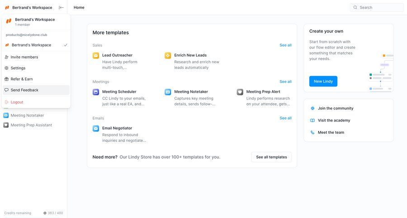This screenshot has height=218, width=407.
Task: Open the Meeting Scheduler template title
Action: pos(119,91)
